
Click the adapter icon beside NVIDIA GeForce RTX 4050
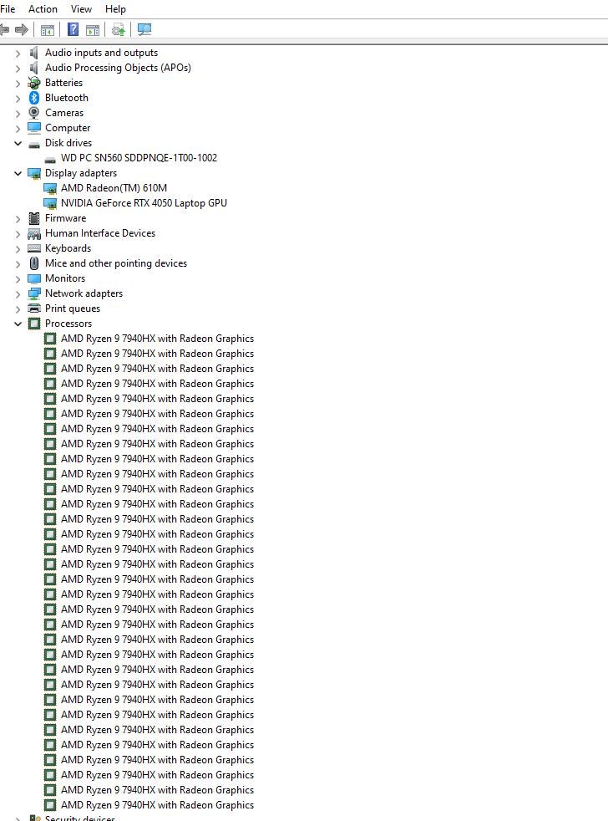[x=50, y=204]
